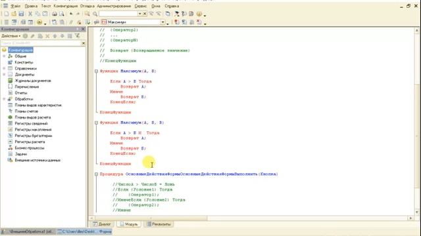Select the Журналы документов tree item

pos(33,81)
